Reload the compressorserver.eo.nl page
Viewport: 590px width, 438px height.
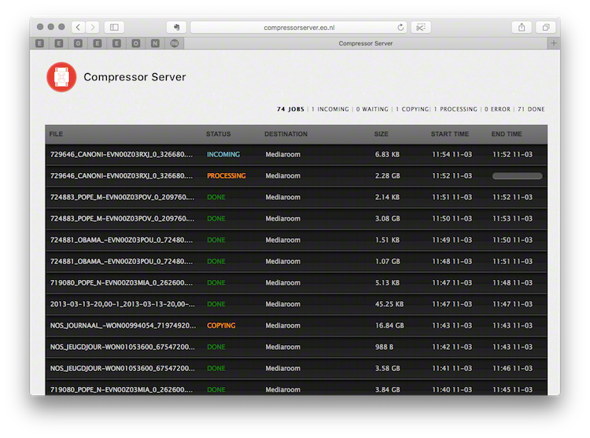click(400, 27)
